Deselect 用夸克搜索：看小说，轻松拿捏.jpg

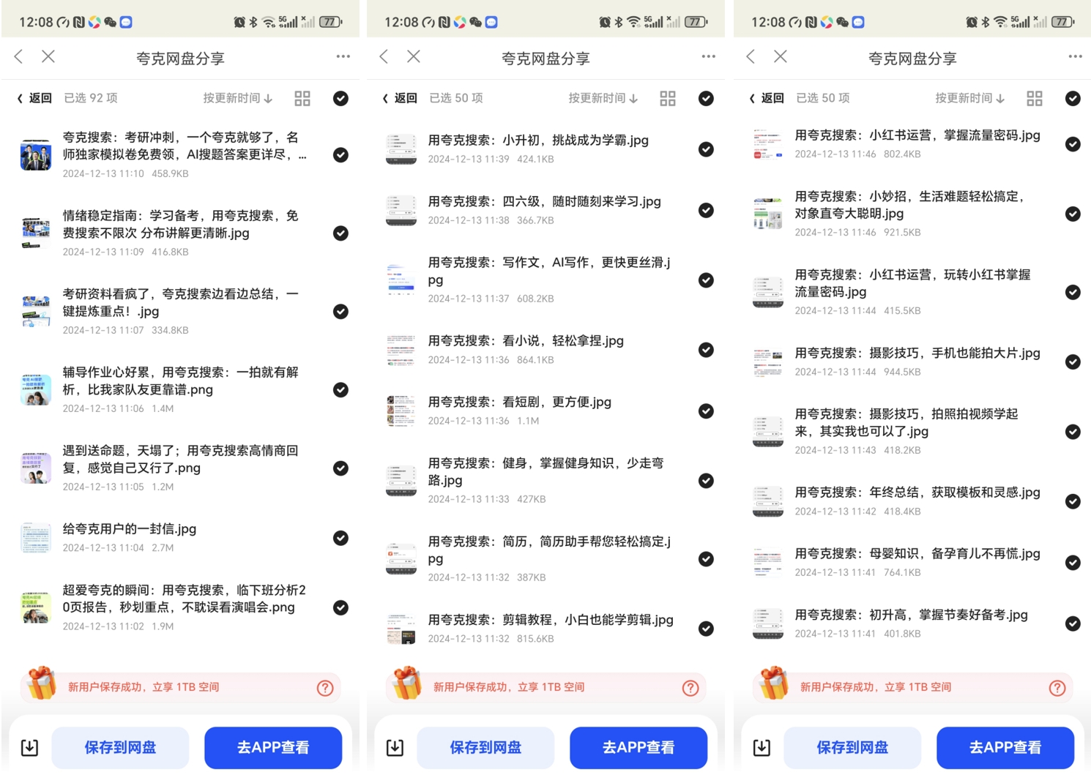706,350
